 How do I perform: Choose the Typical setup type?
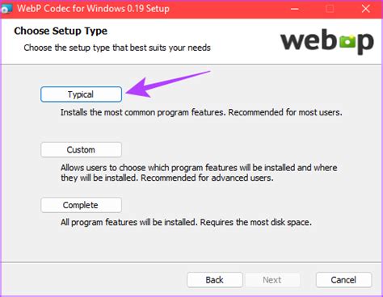81,94
